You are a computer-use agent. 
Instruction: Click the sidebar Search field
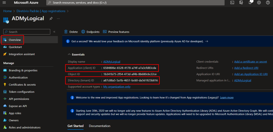pyautogui.click(x=27, y=32)
